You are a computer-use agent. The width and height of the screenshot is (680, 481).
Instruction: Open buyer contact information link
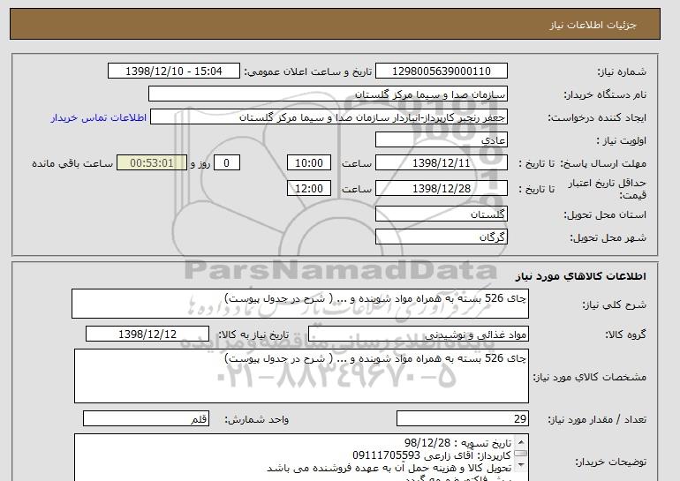tap(99, 117)
